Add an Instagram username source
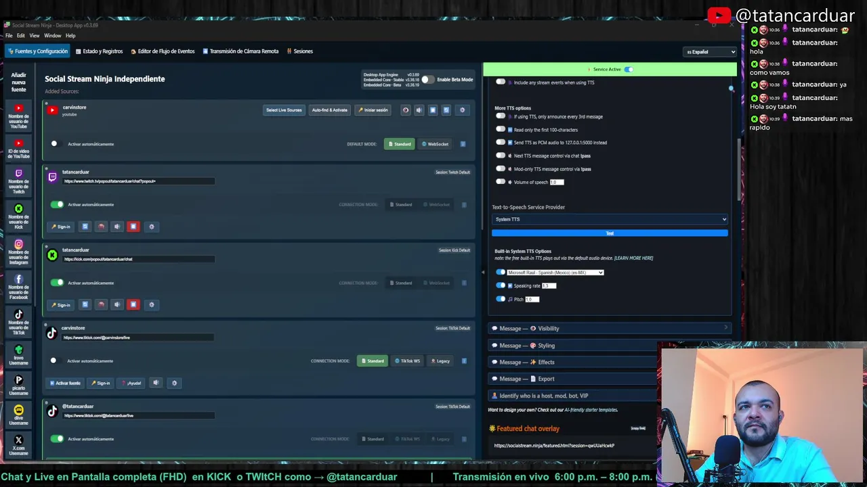Viewport: 867px width, 487px height. (18, 252)
